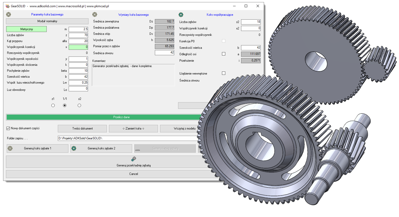Enable the Odległość osi checkbox
Viewport: 399px width, 217px height.
224,54
